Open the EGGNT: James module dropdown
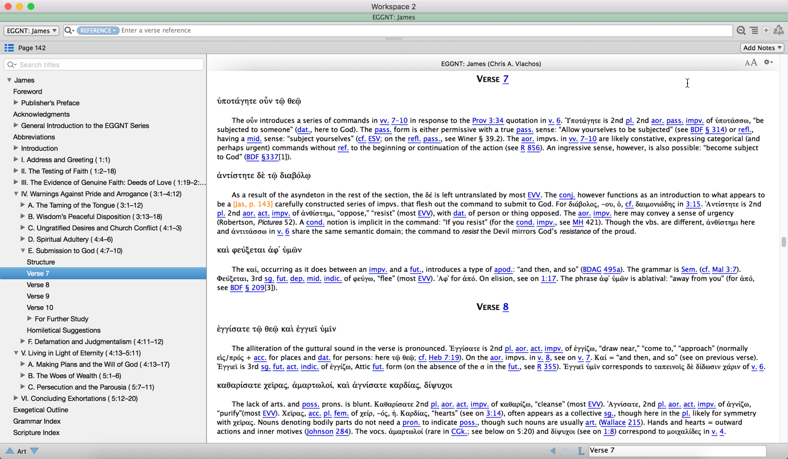Viewport: 788px width, 459px height. (x=31, y=31)
